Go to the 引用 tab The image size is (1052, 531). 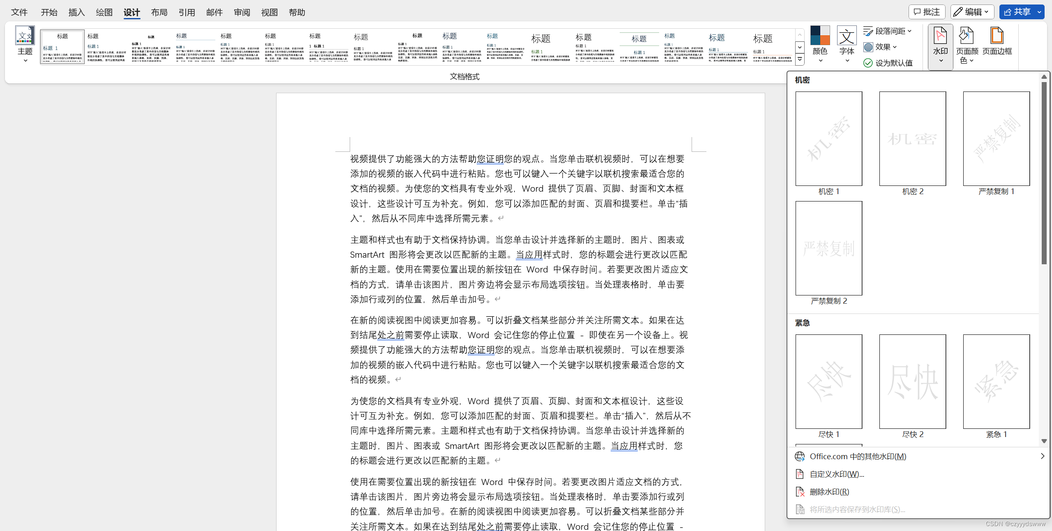[187, 12]
